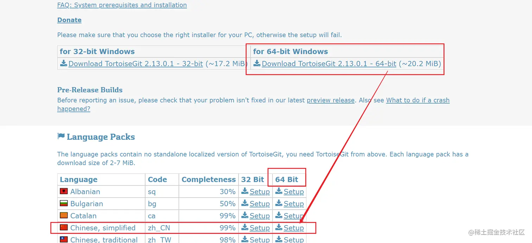Viewport: 532px width, 243px height.
Task: Click 'Chinese, traditional' language name
Action: 104,240
